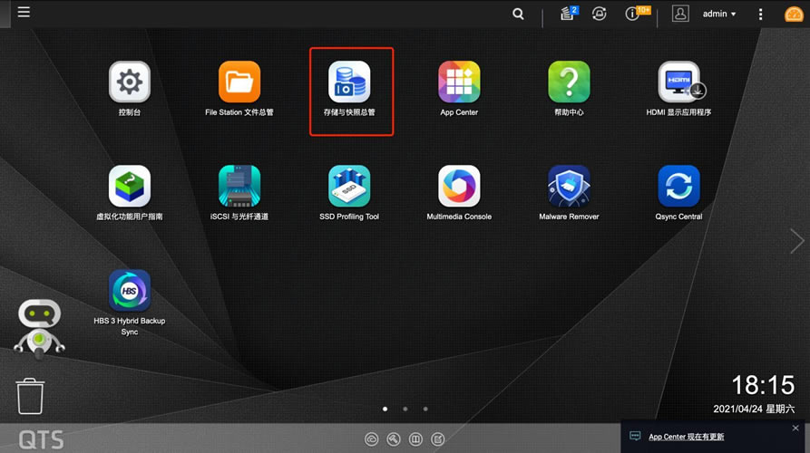Click the fourth bottom bar feedback icon
Screen dimensions: 810x453
point(437,439)
